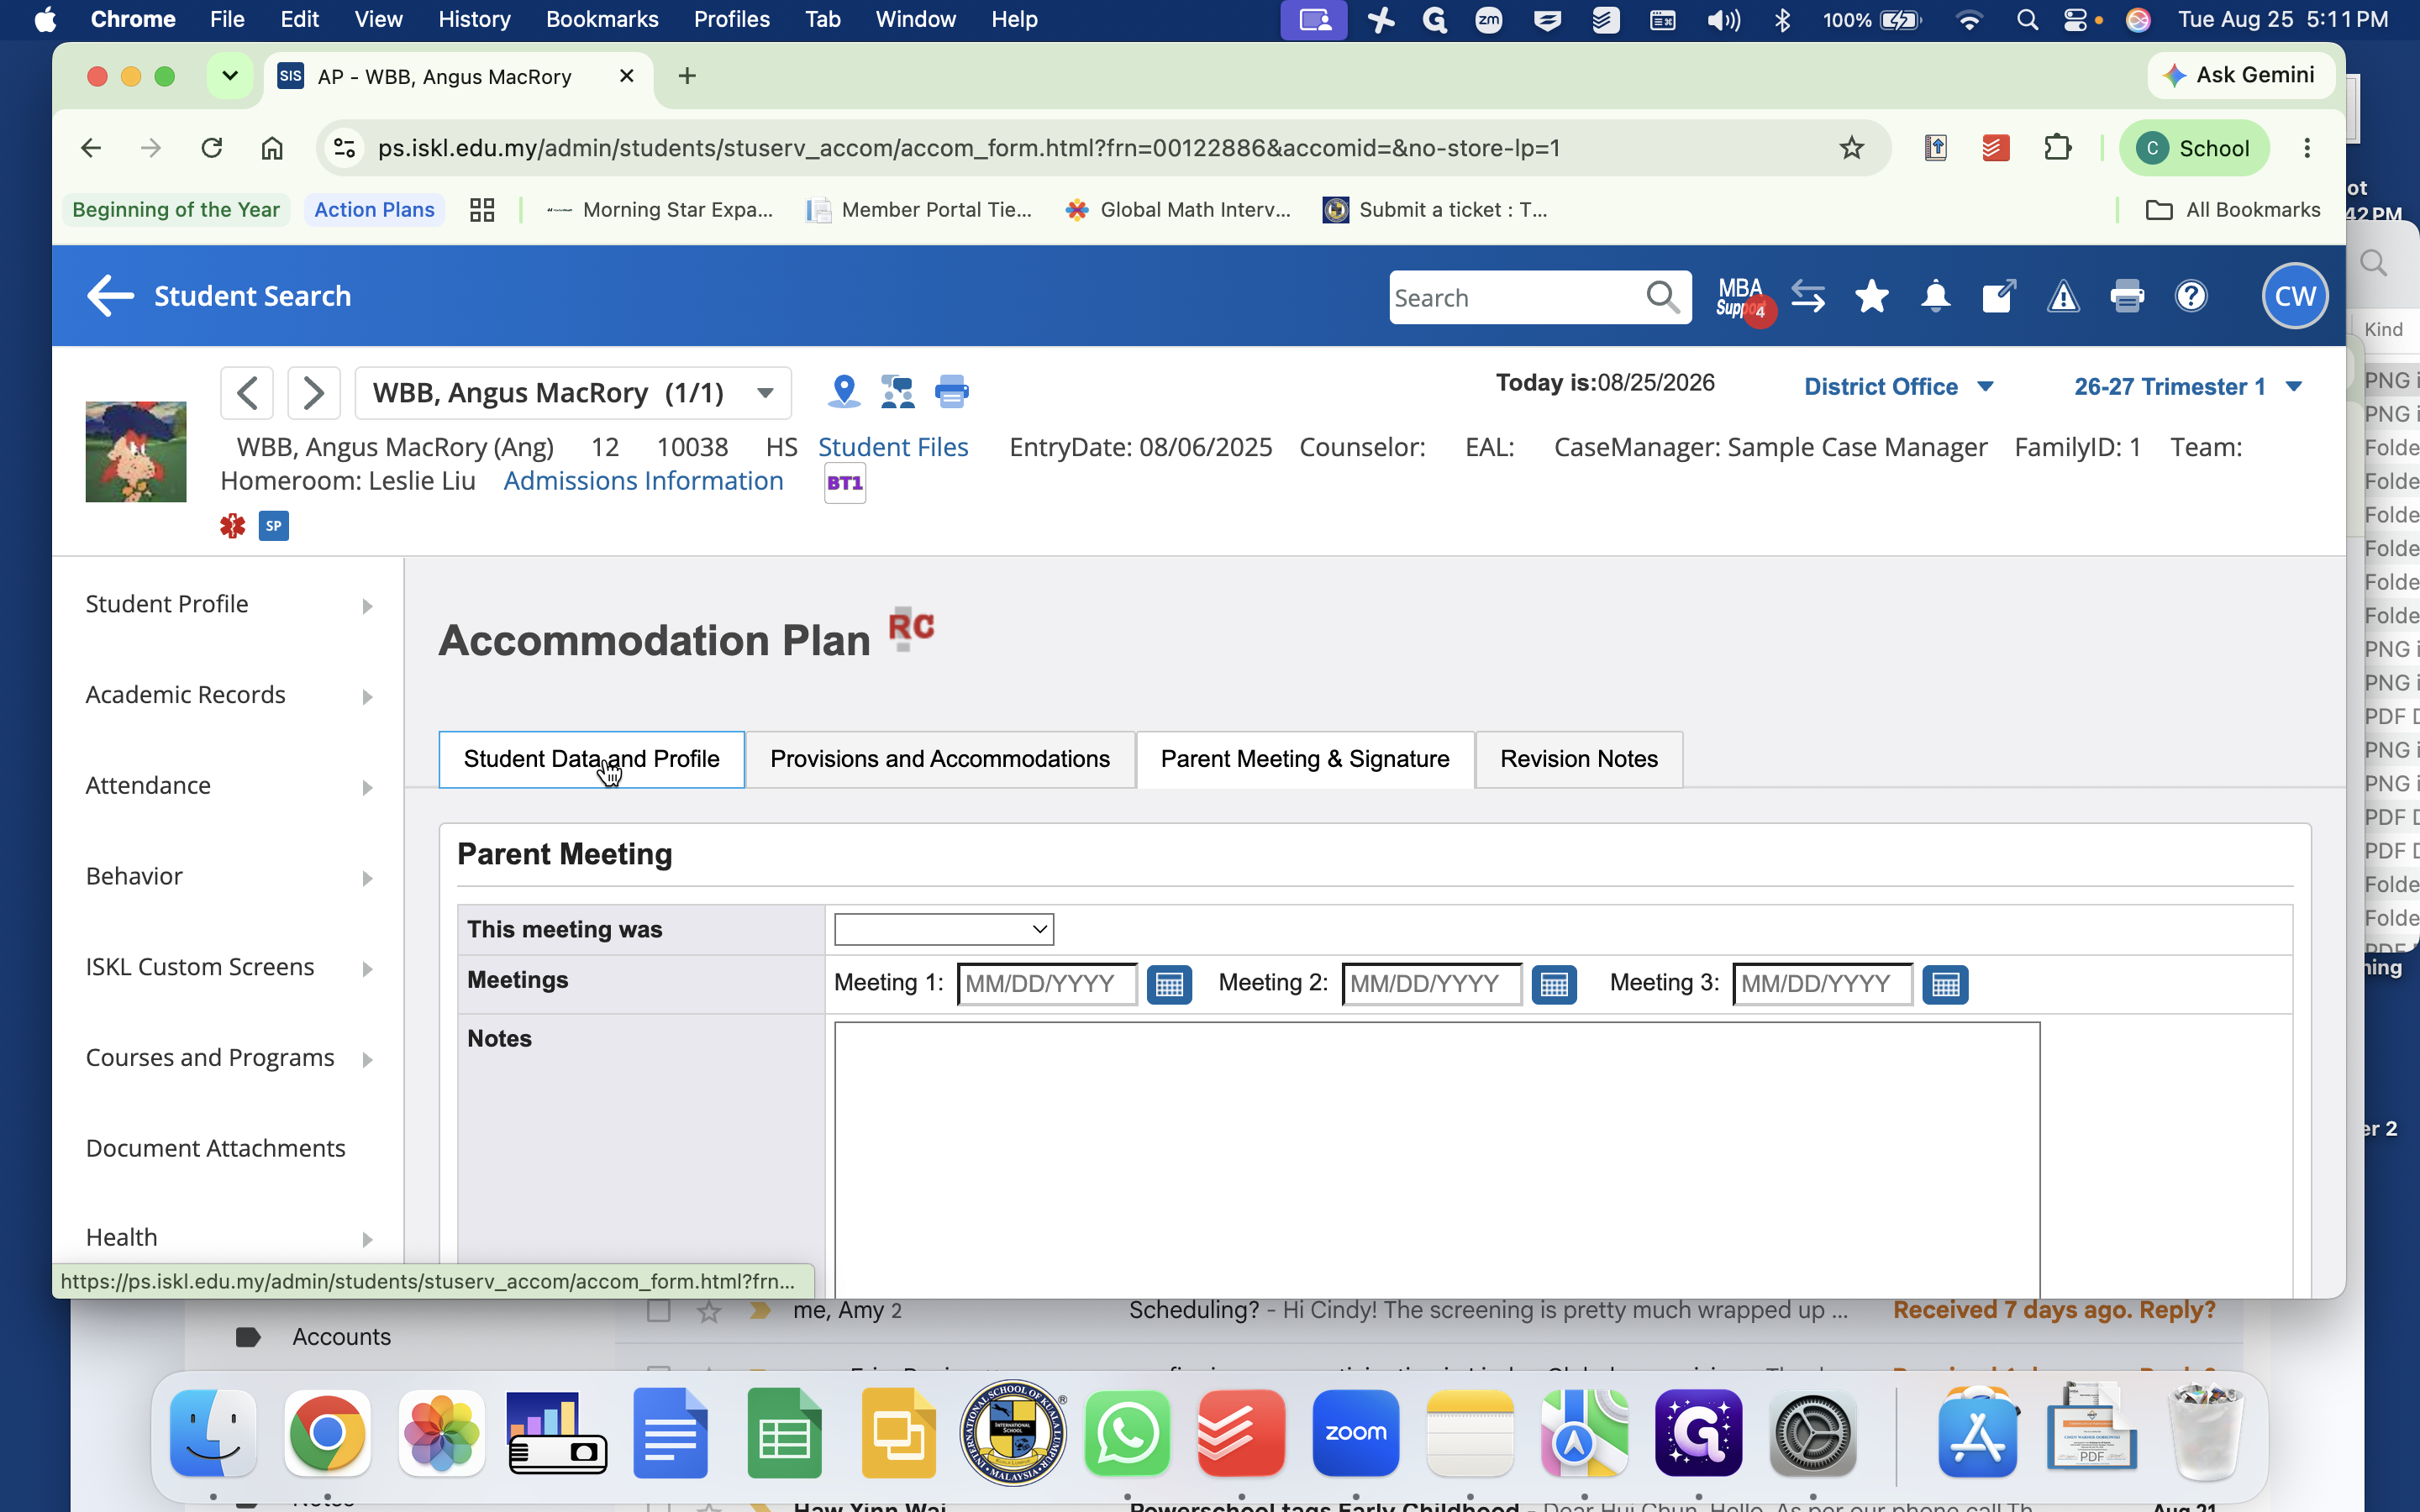
Task: Open Zoom from the Dock
Action: coord(1355,1433)
